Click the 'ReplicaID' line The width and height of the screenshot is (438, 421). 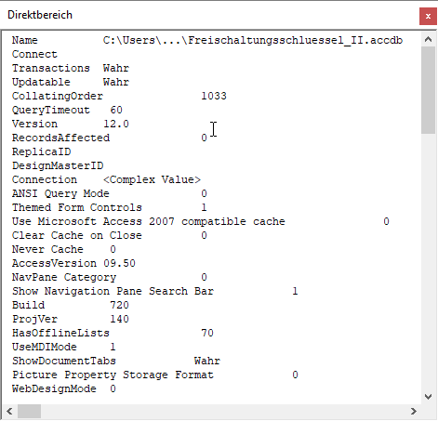click(41, 151)
